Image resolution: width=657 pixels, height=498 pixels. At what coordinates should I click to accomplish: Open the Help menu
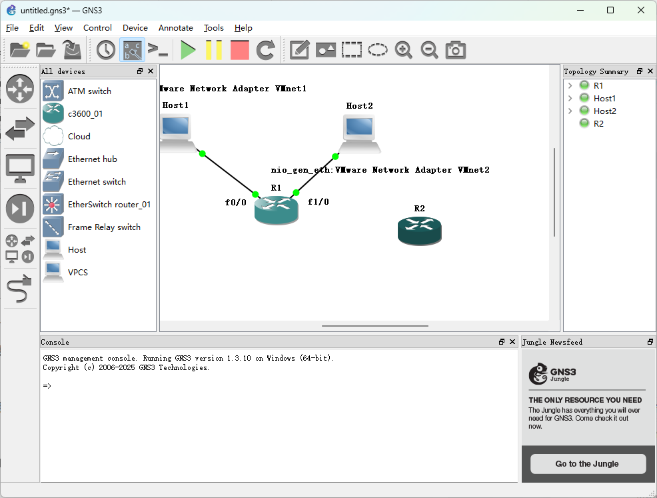coord(243,28)
